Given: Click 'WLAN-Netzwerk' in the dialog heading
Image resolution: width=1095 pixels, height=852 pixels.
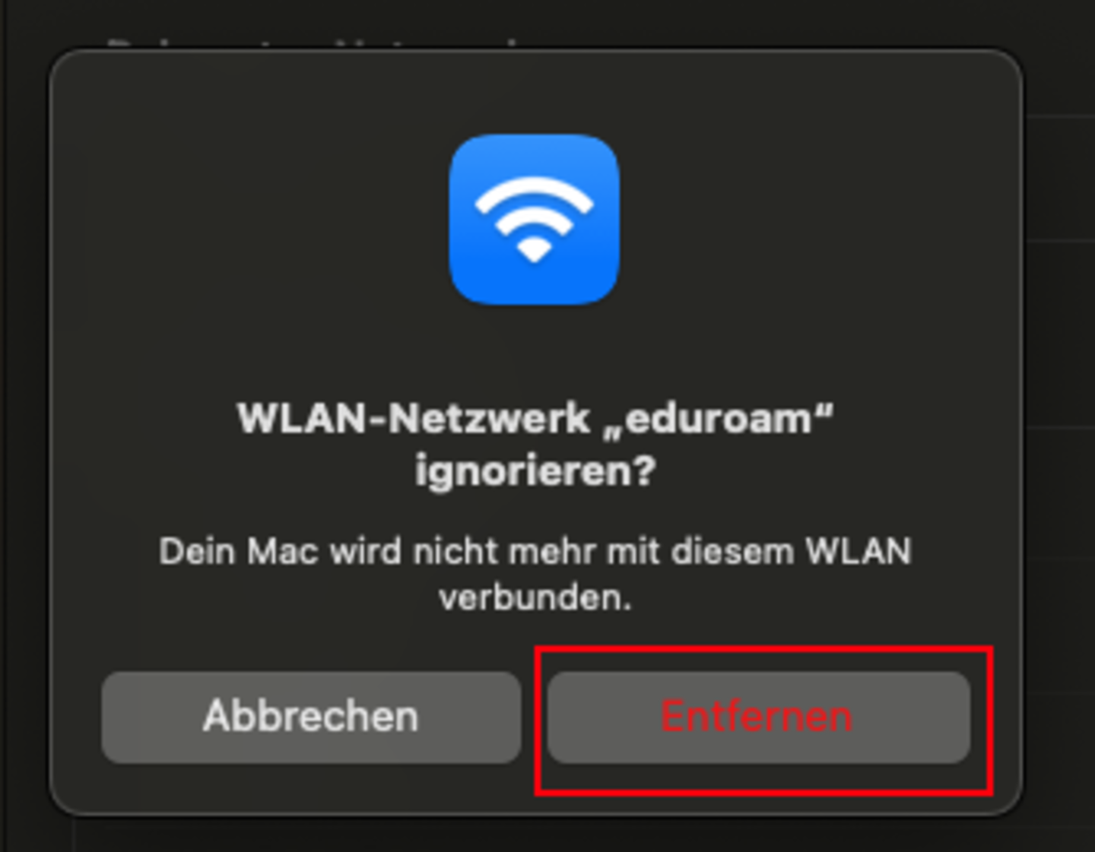Looking at the screenshot, I should tap(414, 419).
